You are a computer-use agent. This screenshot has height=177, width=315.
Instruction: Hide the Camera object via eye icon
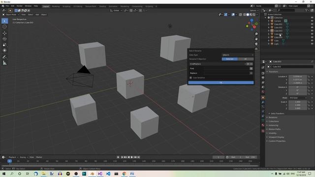(312, 21)
